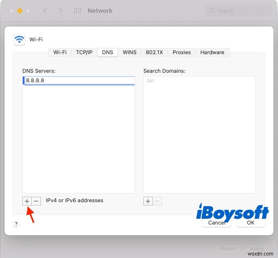This screenshot has width=278, height=258.
Task: Open help with the question mark button
Action: click(16, 224)
